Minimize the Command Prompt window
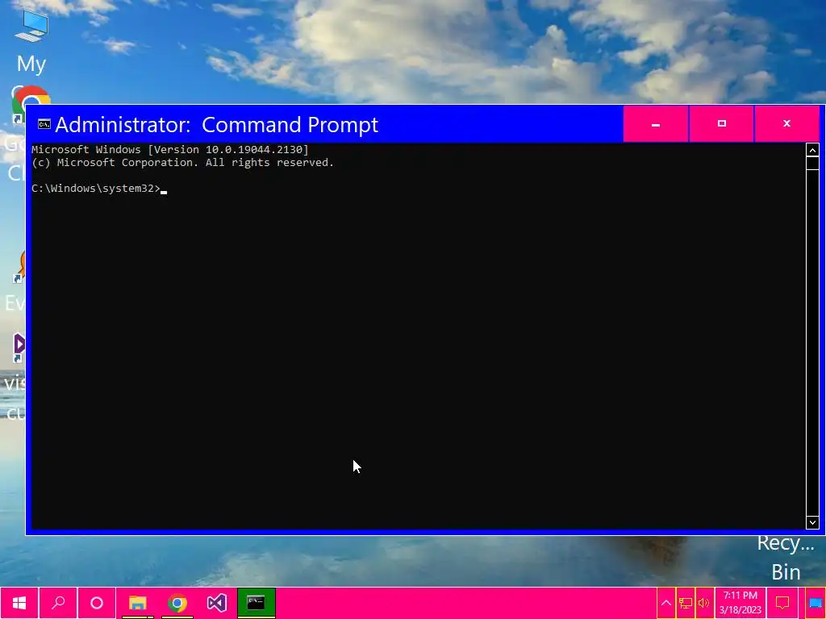 coord(656,124)
